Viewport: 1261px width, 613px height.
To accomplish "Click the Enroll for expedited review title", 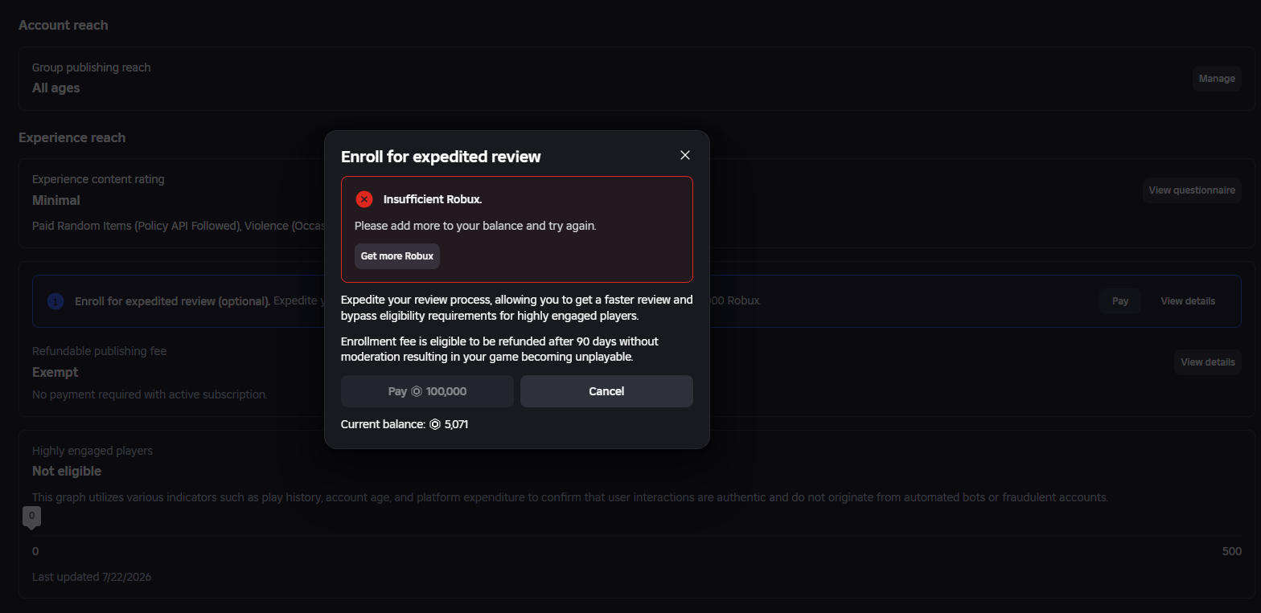I will 441,157.
